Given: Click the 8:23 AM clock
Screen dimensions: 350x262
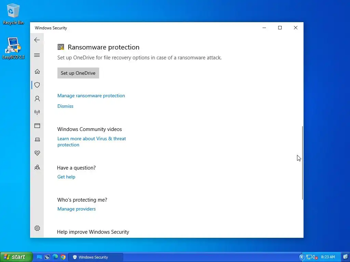Looking at the screenshot, I should (328, 257).
